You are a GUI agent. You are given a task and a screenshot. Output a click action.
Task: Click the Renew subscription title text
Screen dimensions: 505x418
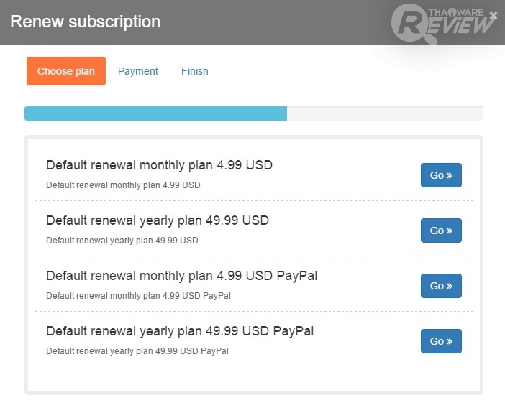[85, 22]
